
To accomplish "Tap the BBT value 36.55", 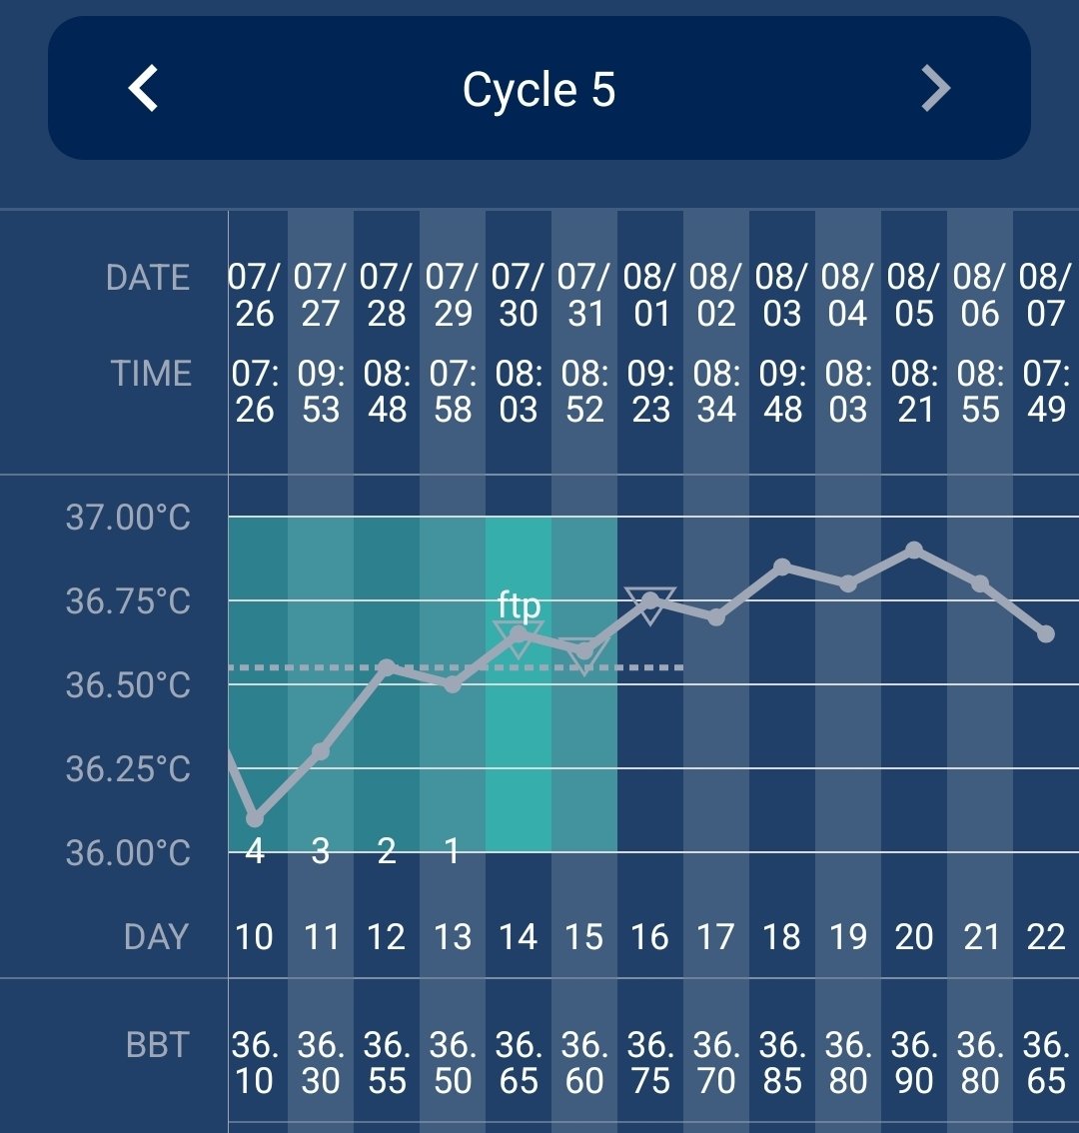I will (x=387, y=1063).
